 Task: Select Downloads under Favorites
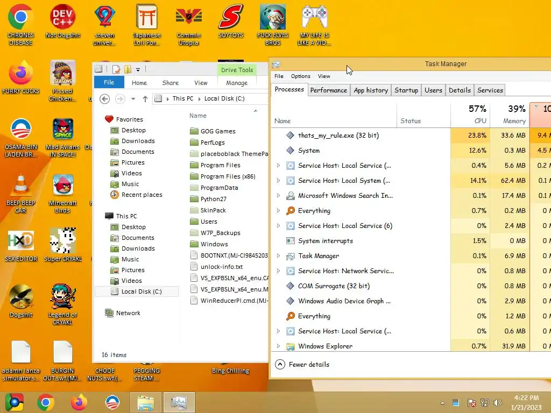[132, 141]
